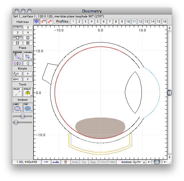
Task: Select the Axial view tab
Action: (x=75, y=162)
